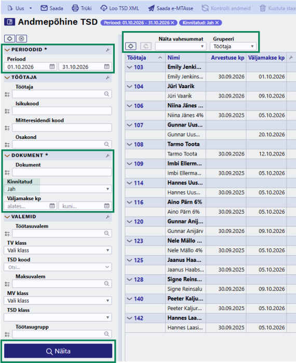296x363 pixels.
Task: Click filter options icon beside Isikukood
Action: coord(7,111)
